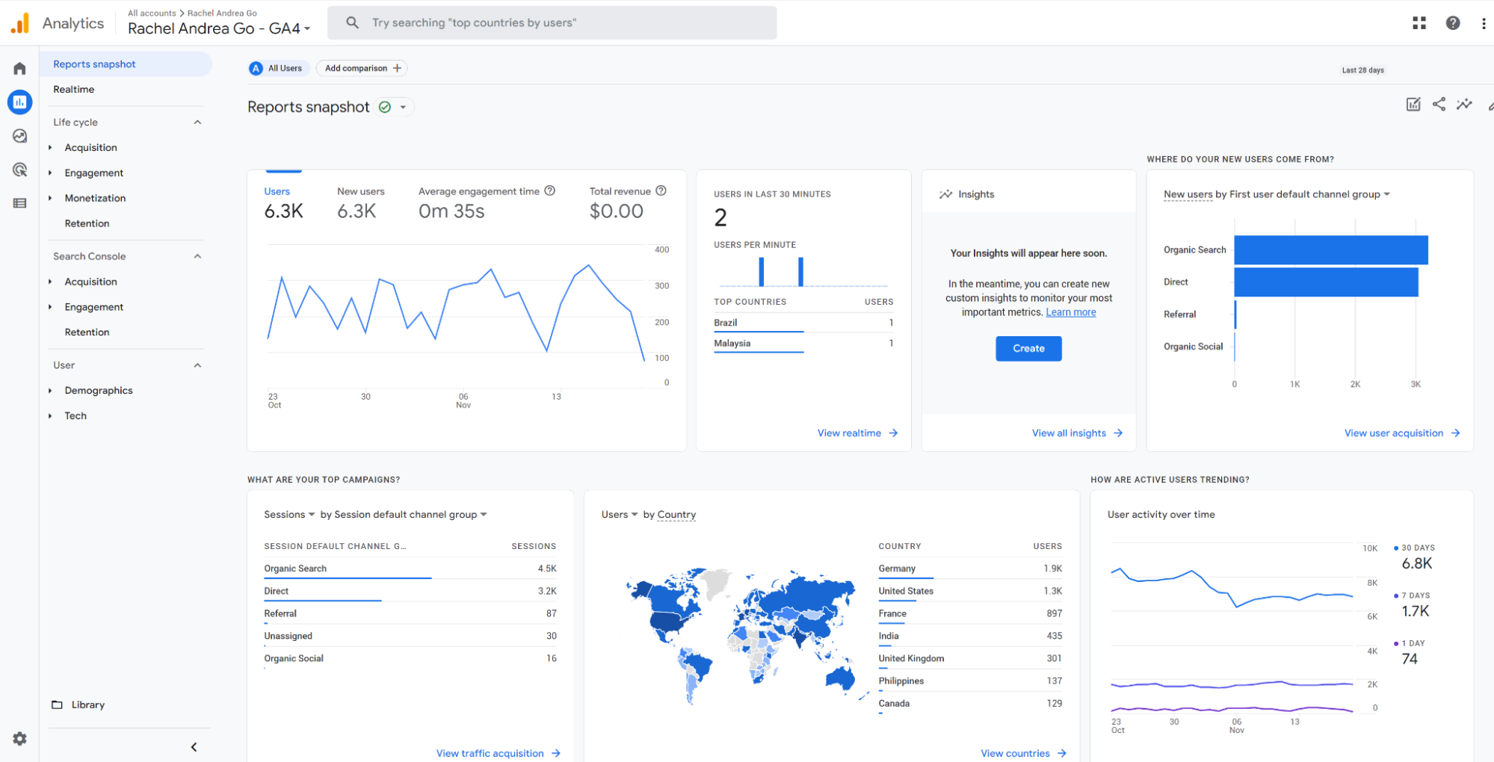1494x762 pixels.
Task: Click the Analytics logo
Action: (x=20, y=23)
